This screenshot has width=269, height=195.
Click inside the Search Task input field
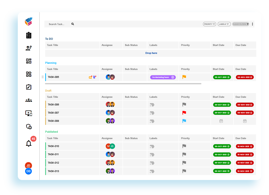58,24
